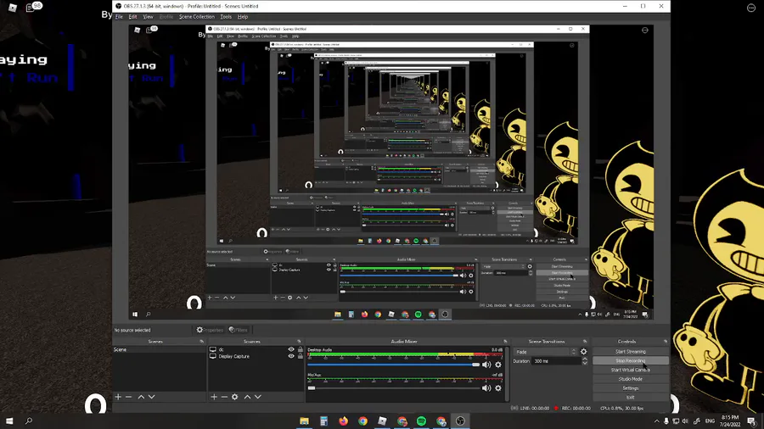764x429 pixels.
Task: Move scene down arrow in Scenes panel
Action: pos(152,397)
